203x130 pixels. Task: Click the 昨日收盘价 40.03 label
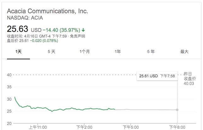pos(190,79)
